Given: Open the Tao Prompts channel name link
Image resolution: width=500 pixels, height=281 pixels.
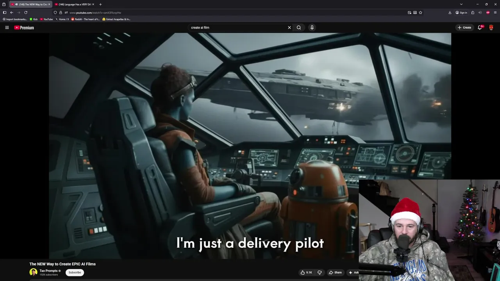Looking at the screenshot, I should [48, 271].
